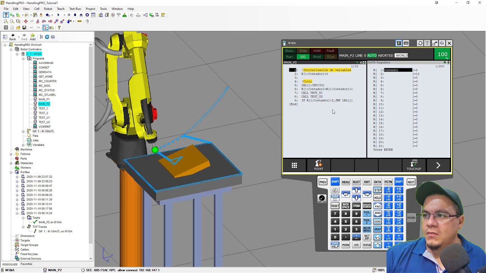The height and width of the screenshot is (273, 486).
Task: Click the left arrow key on pendant
Action: 346,194
